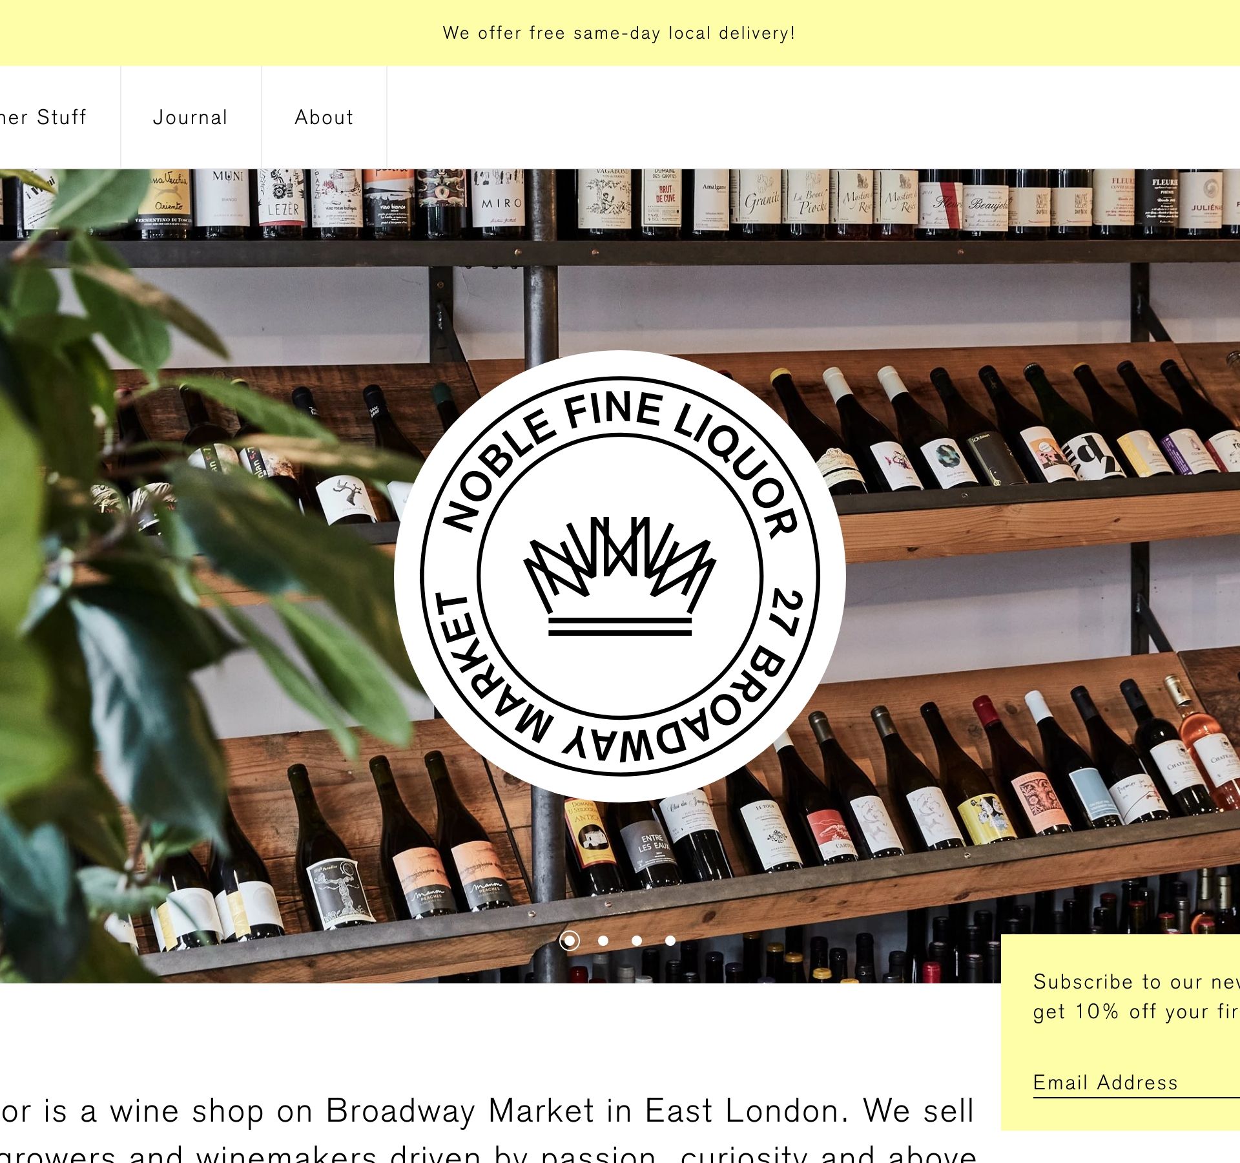Click the yellow newsletter popup panel

coord(1121,1032)
